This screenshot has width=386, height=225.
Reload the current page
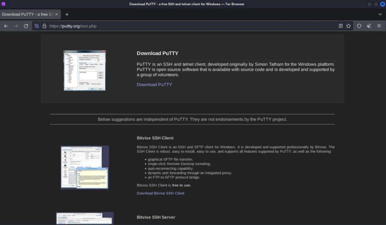(26, 26)
